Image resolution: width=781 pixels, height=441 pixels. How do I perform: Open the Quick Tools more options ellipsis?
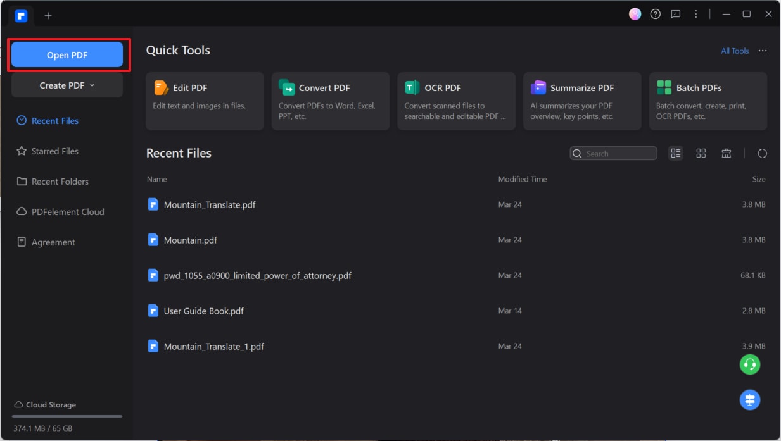tap(763, 51)
